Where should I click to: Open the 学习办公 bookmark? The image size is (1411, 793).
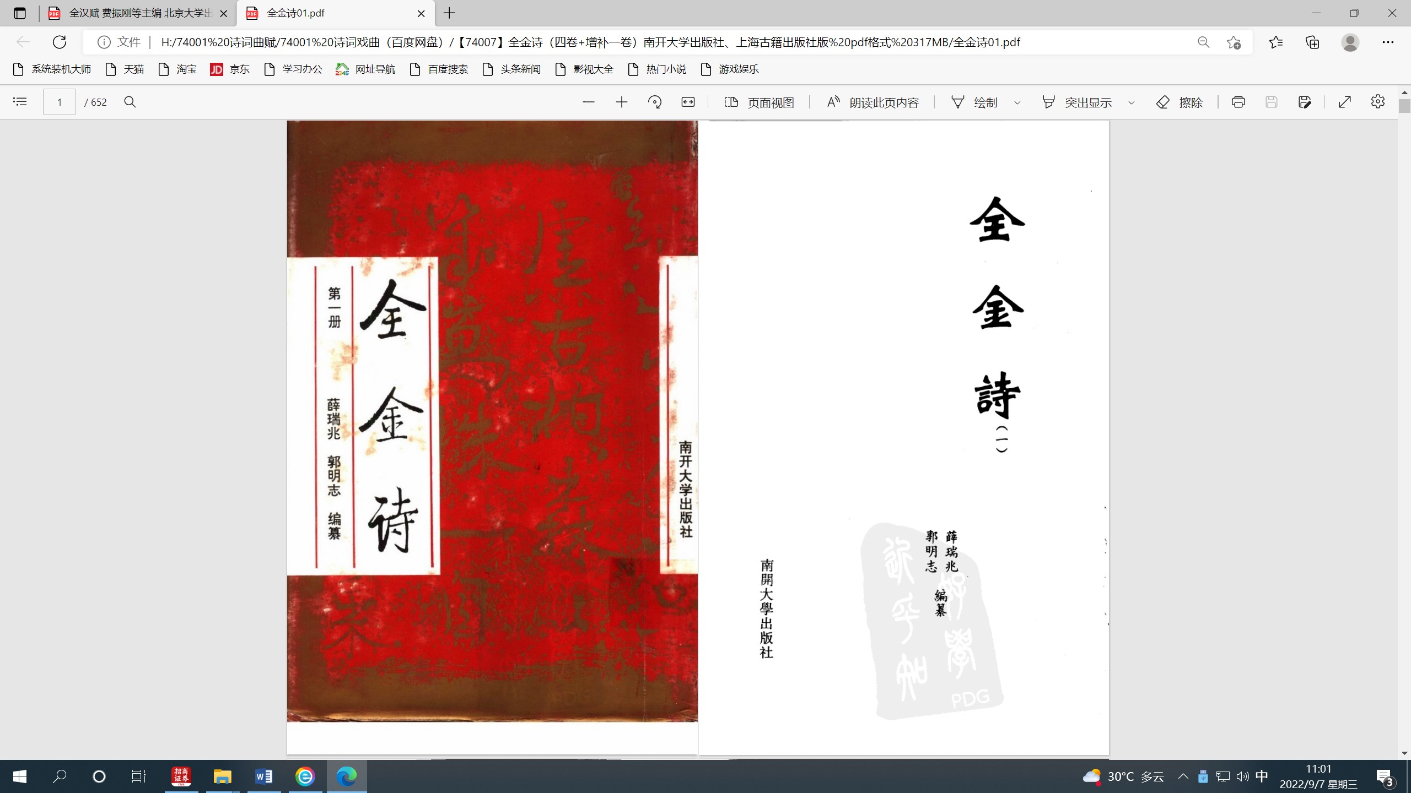pyautogui.click(x=293, y=69)
